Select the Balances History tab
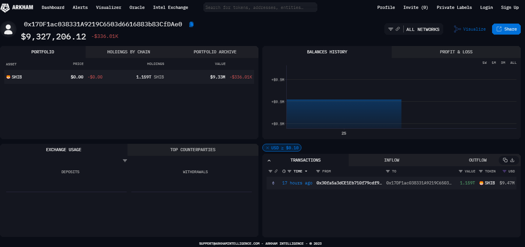Viewport: 525px width, 247px height. click(x=327, y=52)
